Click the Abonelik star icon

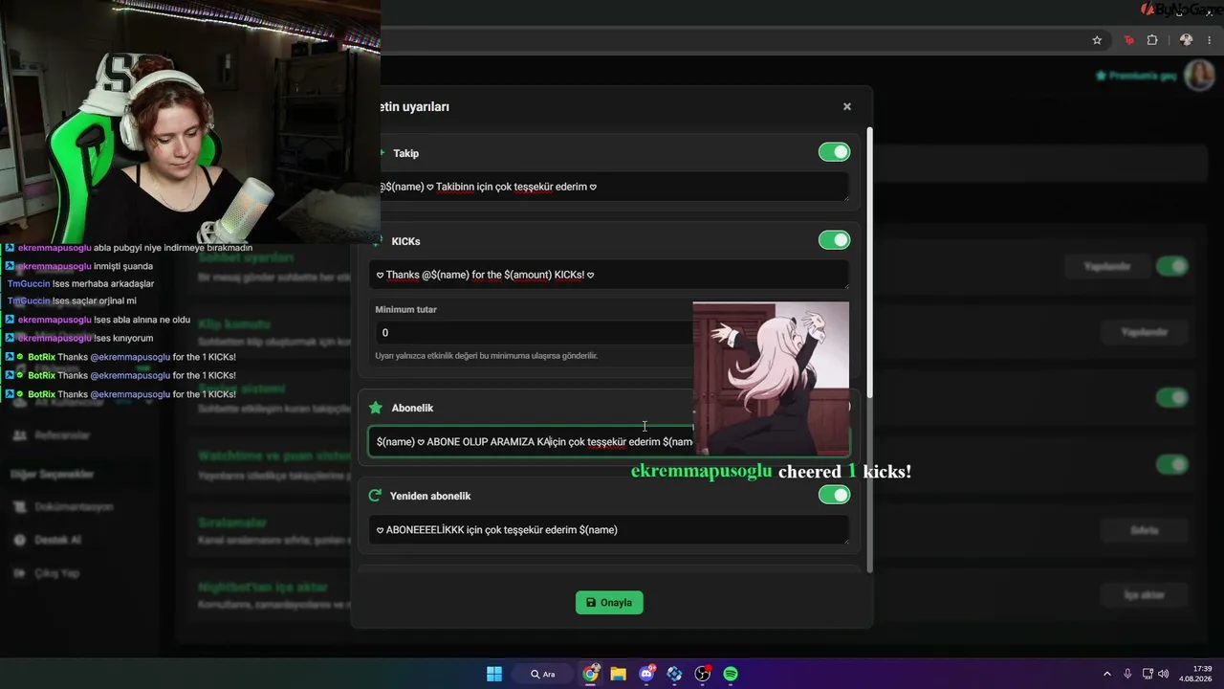point(376,408)
